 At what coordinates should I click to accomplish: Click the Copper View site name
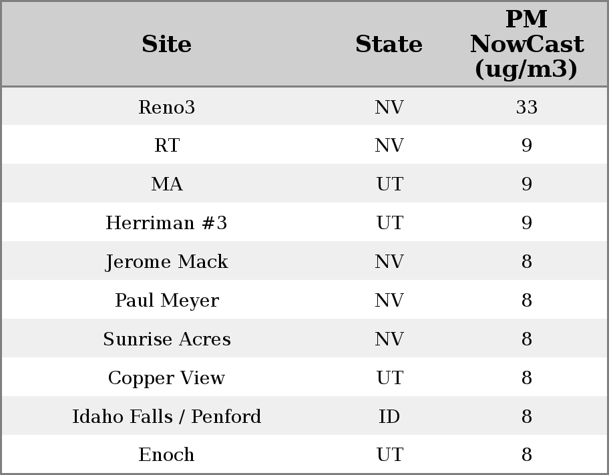coord(166,377)
